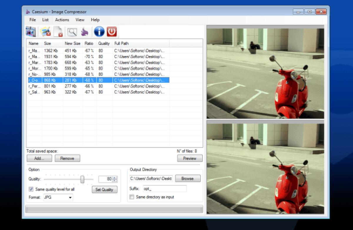Click the Add Pictures toolbar icon
Viewport: 353px width, 230px height.
tap(31, 31)
